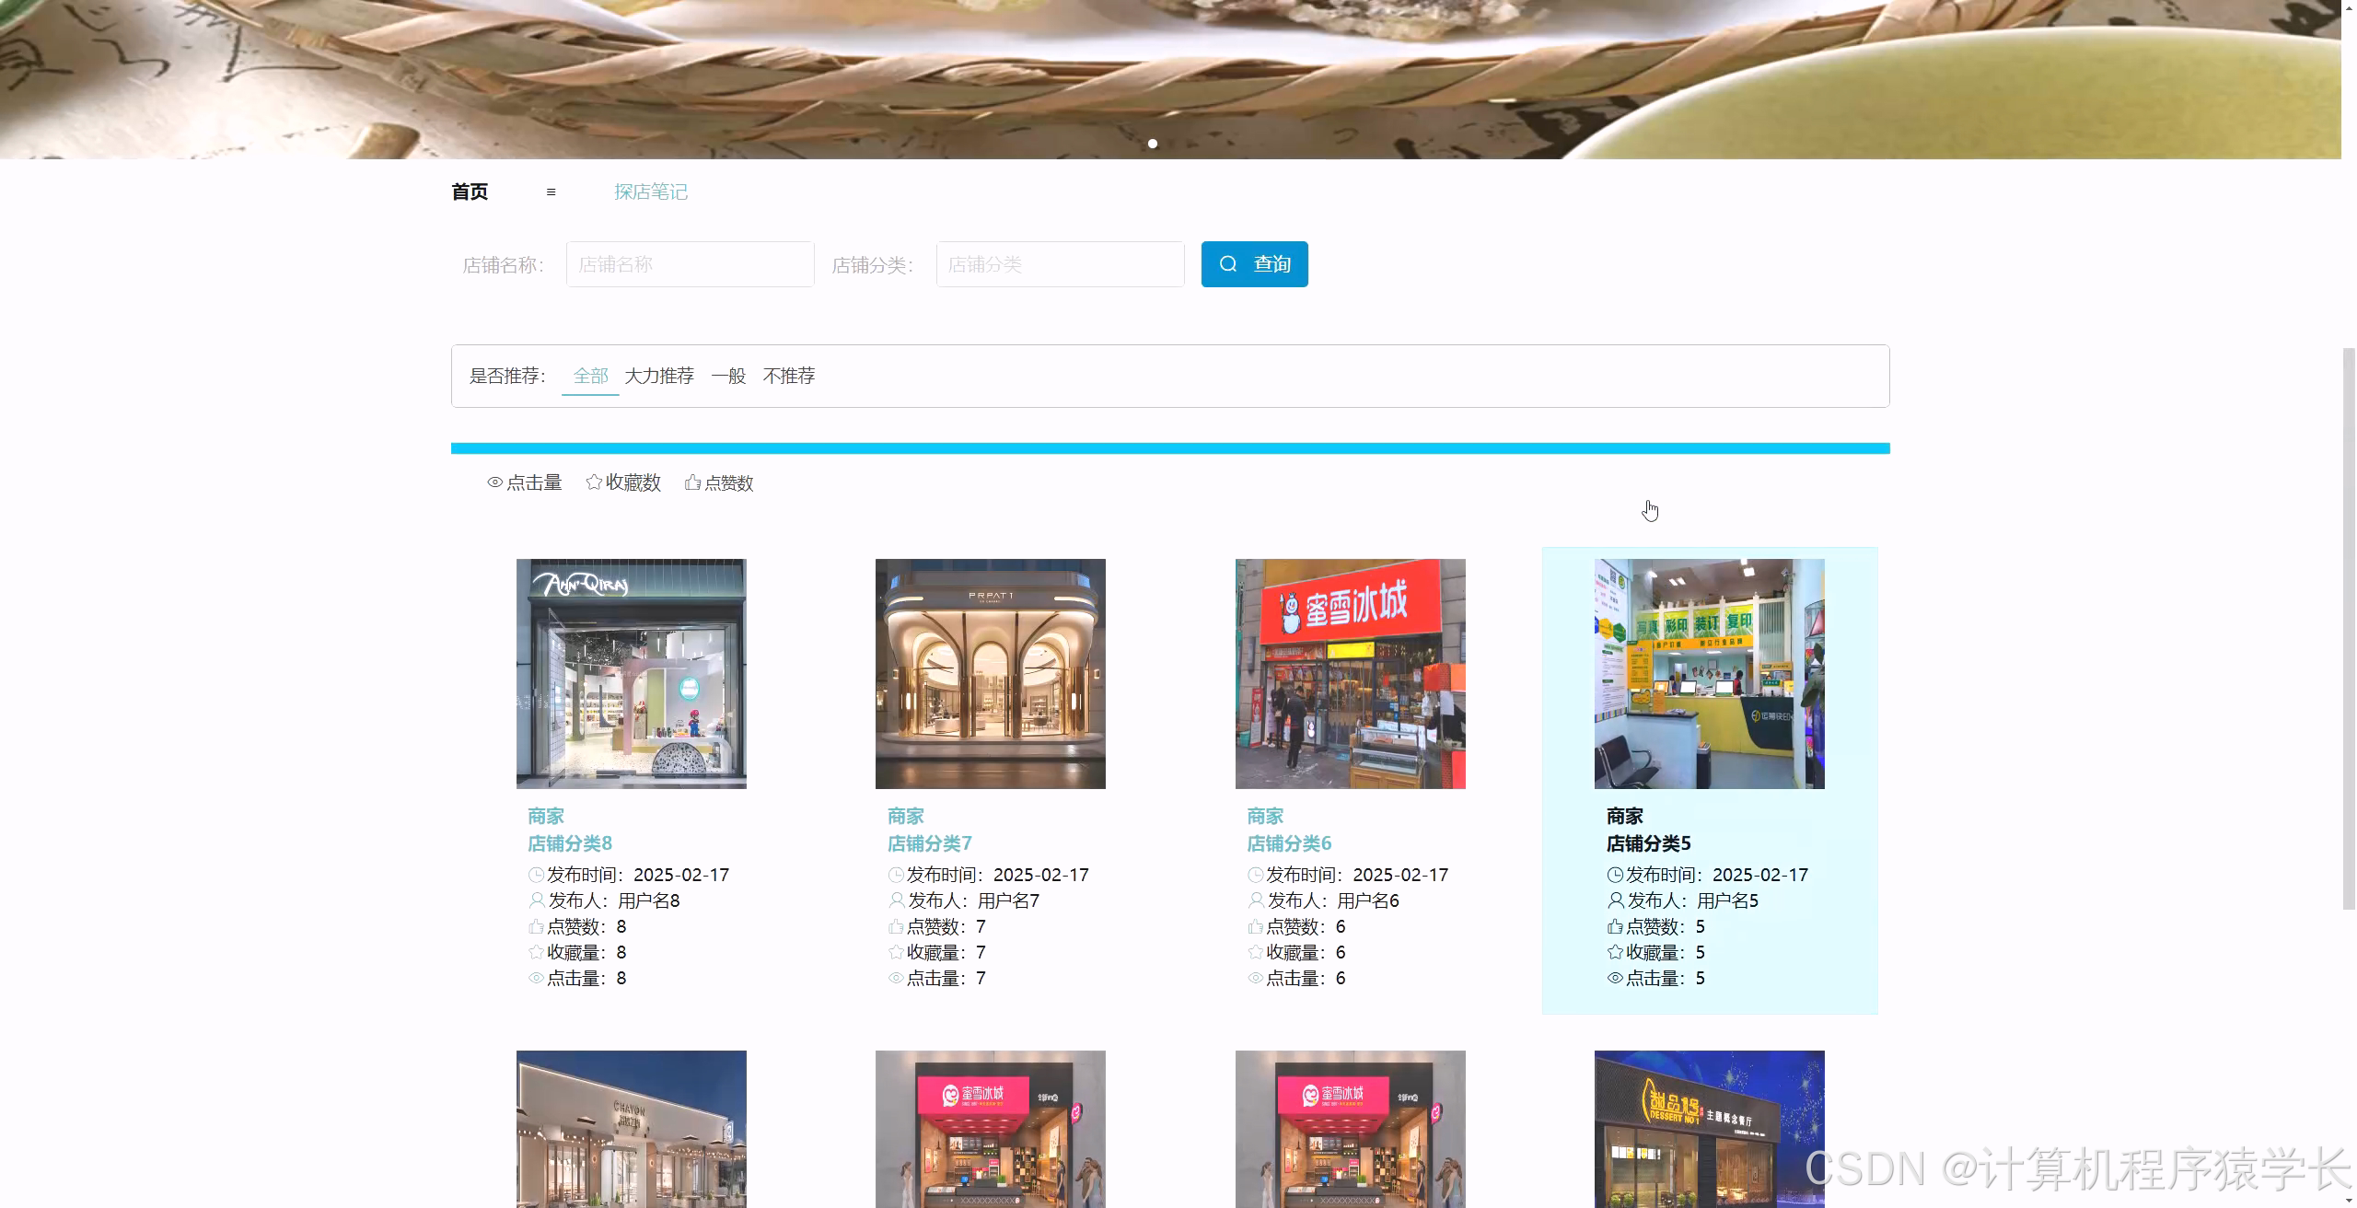Click 收藏量:6 text in 店铺分类6 card
Image resolution: width=2357 pixels, height=1208 pixels.
click(1306, 952)
